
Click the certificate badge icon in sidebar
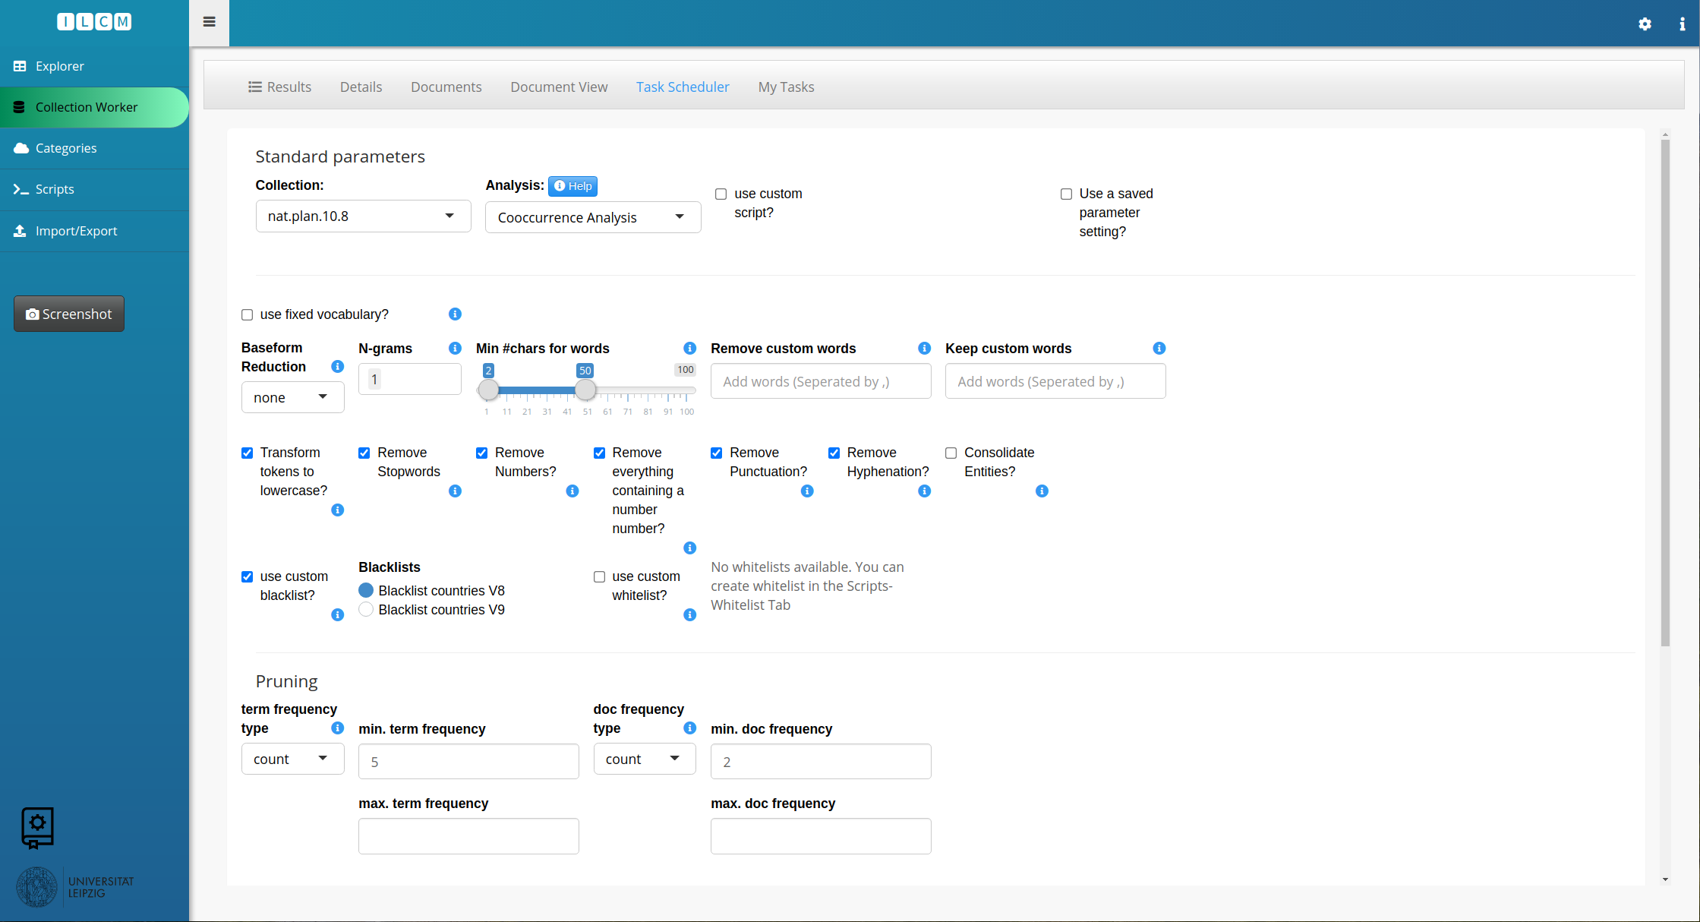tap(37, 827)
